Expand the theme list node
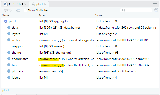Viewport: 160px width, 95px height. pos(9,53)
